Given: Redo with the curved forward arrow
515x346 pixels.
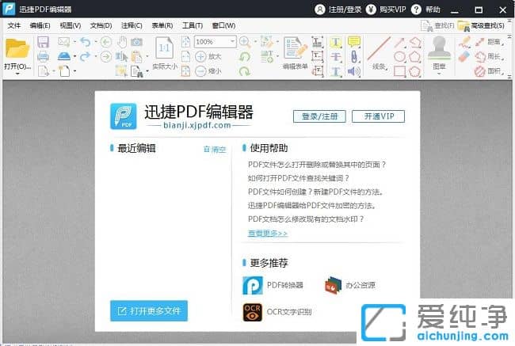Looking at the screenshot, I should 85,56.
